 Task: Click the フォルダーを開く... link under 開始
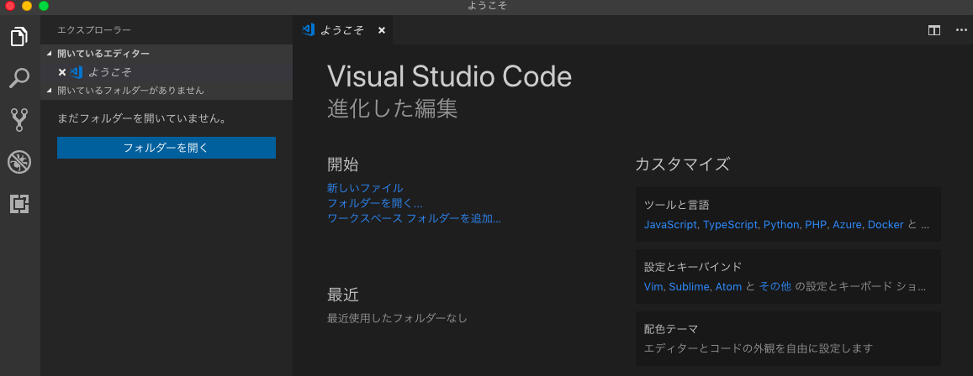point(375,203)
